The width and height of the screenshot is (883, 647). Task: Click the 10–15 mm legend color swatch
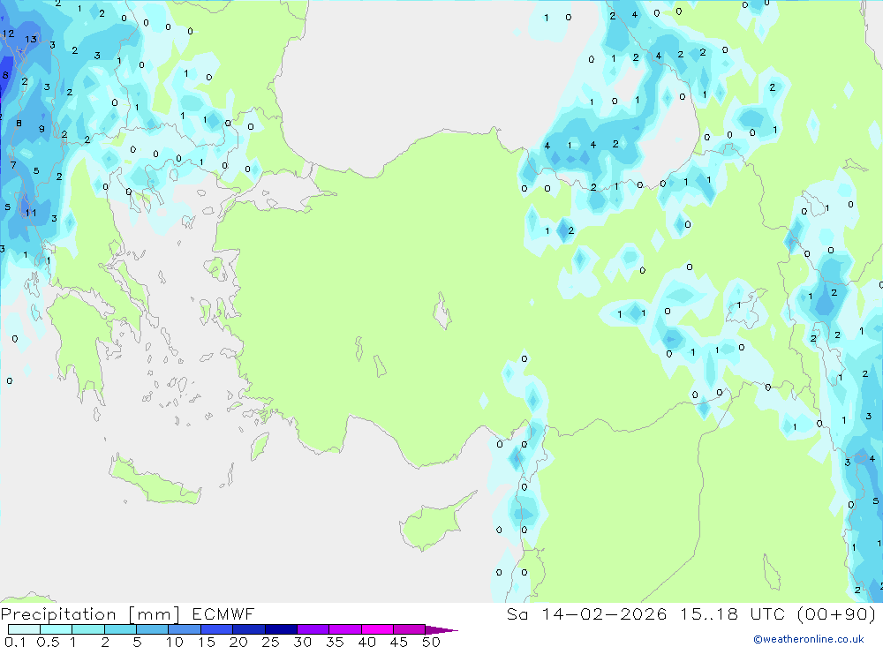185,629
